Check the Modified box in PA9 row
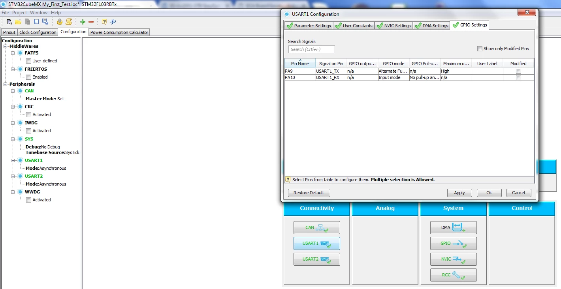Screen dimensions: 561x289 [518, 71]
